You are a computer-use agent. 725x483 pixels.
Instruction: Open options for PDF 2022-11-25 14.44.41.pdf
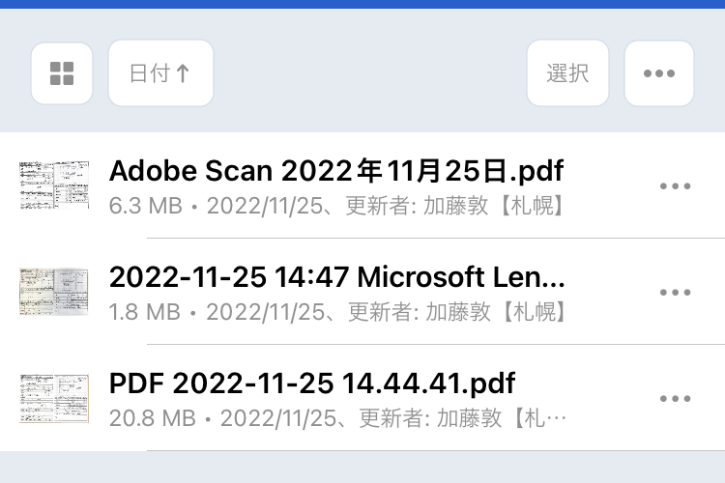click(675, 398)
